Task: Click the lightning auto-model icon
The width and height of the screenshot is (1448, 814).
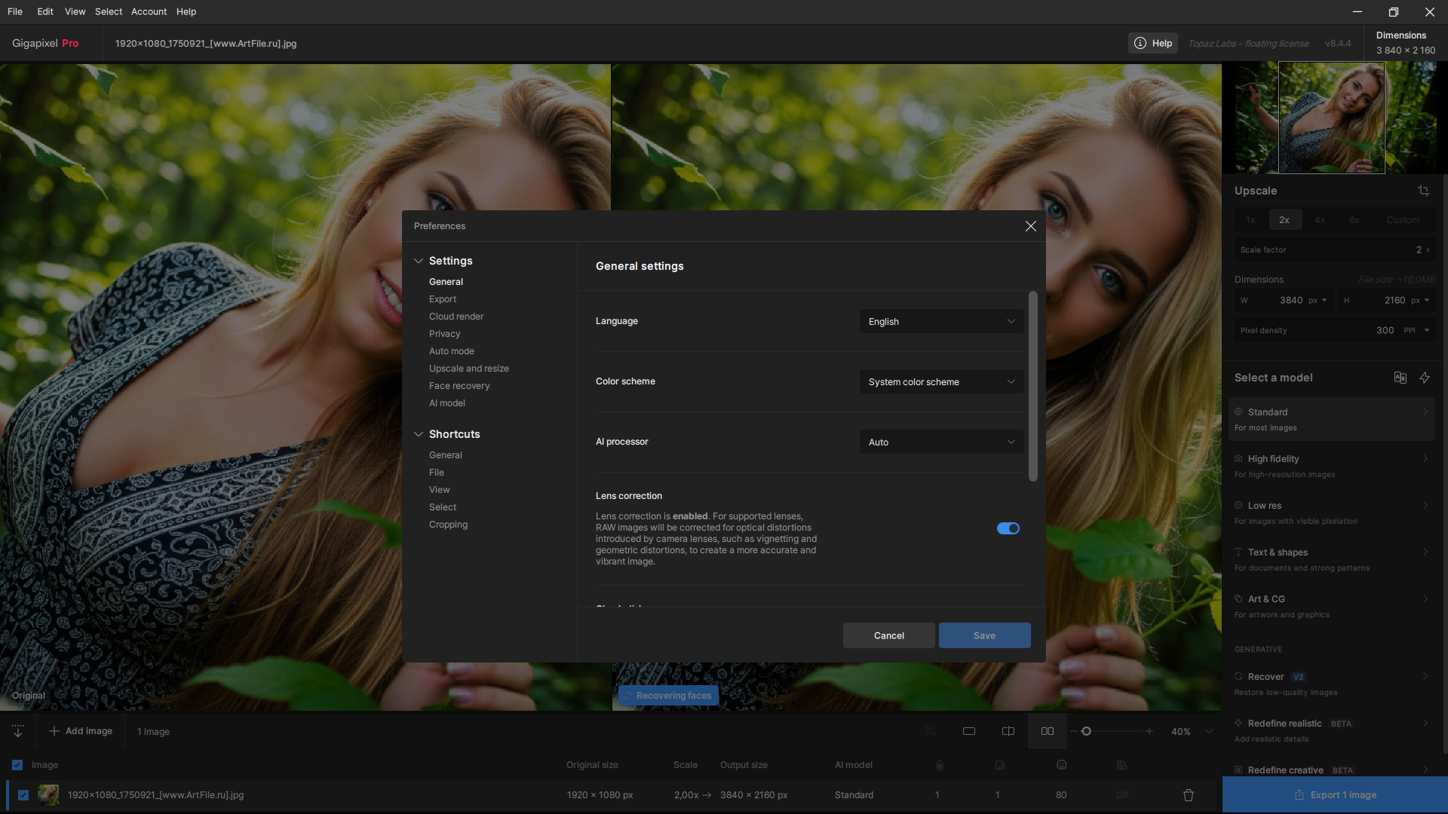Action: tap(1425, 378)
